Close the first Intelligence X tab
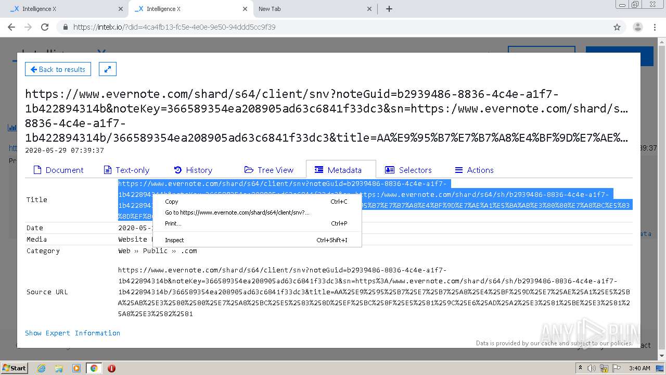 121,9
